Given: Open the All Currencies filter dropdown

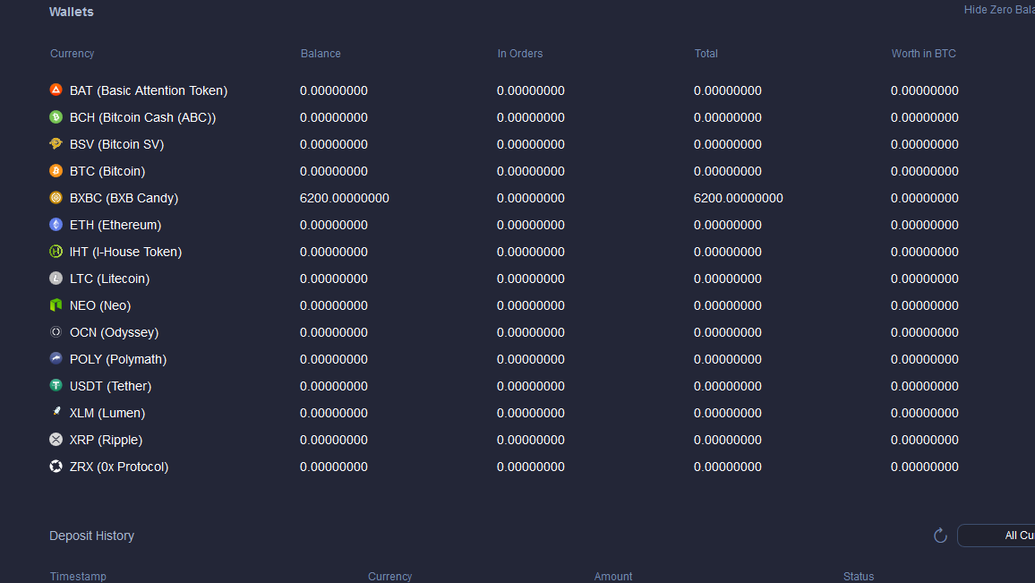Looking at the screenshot, I should (997, 536).
